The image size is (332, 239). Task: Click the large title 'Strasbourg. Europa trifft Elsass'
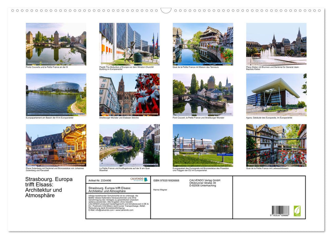pos(49,187)
